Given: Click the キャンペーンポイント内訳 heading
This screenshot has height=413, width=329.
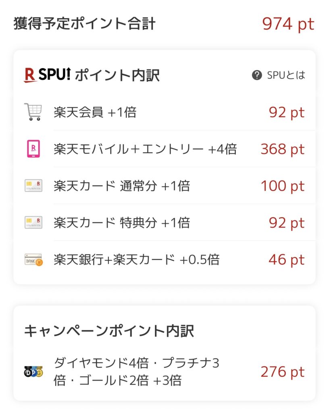Looking at the screenshot, I should pos(109,331).
